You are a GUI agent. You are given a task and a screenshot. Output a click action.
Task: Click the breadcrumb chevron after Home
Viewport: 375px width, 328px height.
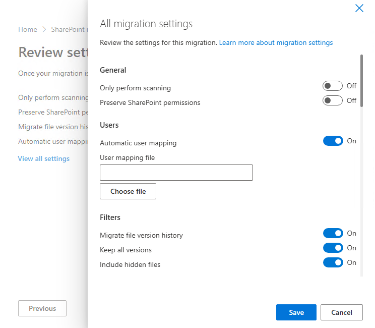pos(44,30)
